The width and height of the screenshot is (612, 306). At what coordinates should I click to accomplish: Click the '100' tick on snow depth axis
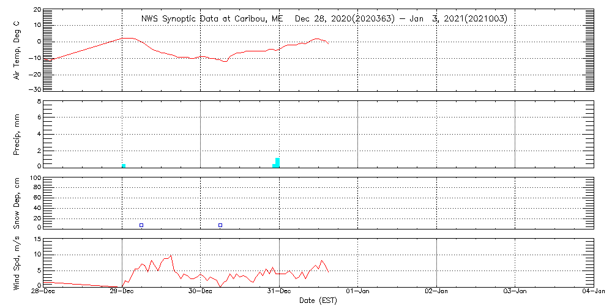pyautogui.click(x=35, y=178)
